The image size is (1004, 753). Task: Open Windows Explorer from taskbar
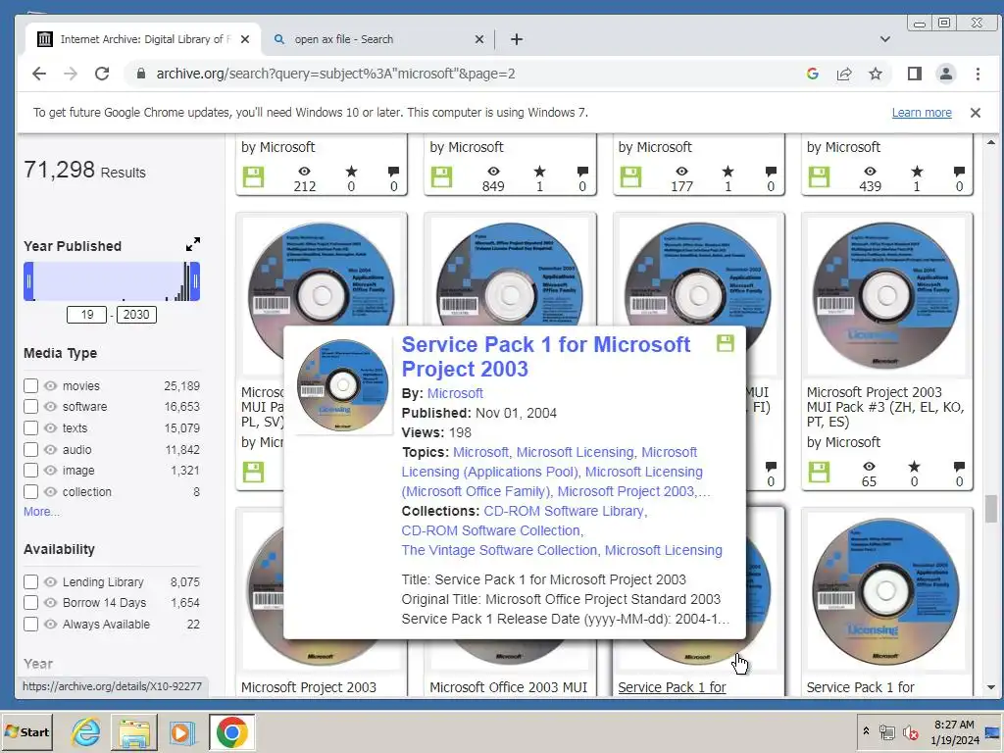tap(133, 731)
